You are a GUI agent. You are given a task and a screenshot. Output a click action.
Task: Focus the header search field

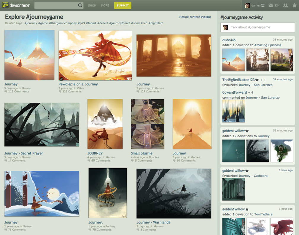56,5
